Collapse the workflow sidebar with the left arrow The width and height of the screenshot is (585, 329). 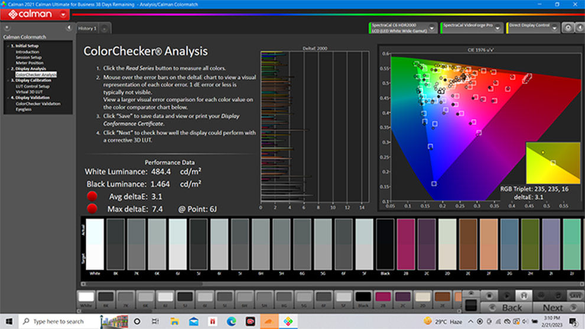click(69, 28)
